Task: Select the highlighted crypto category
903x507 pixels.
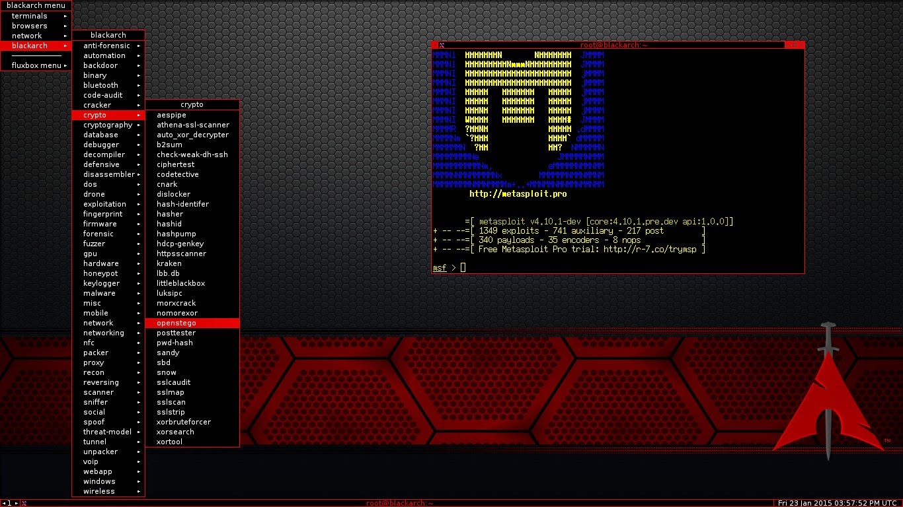Action: point(108,115)
